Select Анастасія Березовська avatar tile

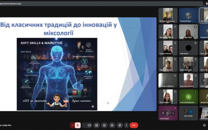[188, 97]
